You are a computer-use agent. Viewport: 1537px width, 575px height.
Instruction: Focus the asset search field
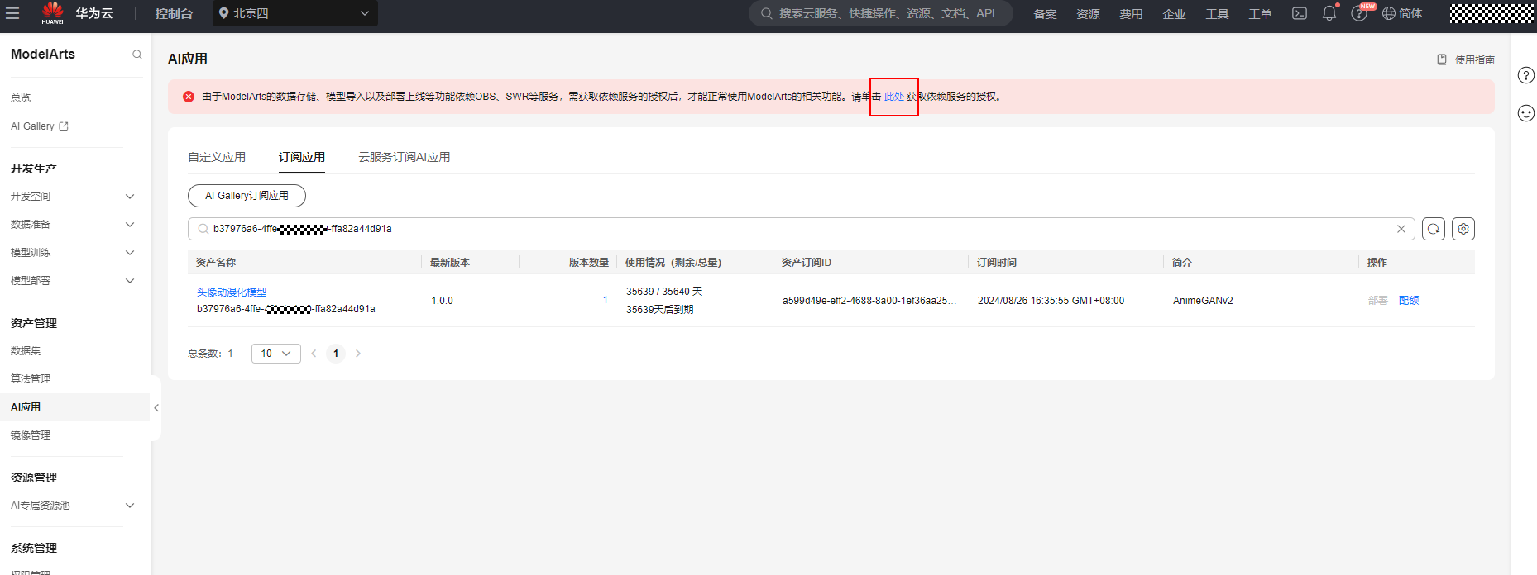coord(801,229)
